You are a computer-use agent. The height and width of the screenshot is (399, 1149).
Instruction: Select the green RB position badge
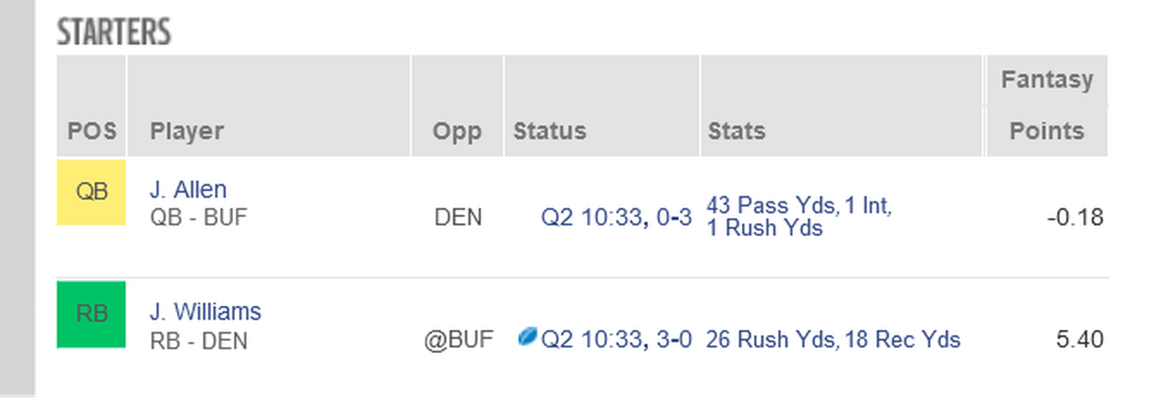91,314
